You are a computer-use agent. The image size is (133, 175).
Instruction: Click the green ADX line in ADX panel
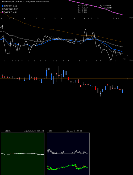[67, 166]
